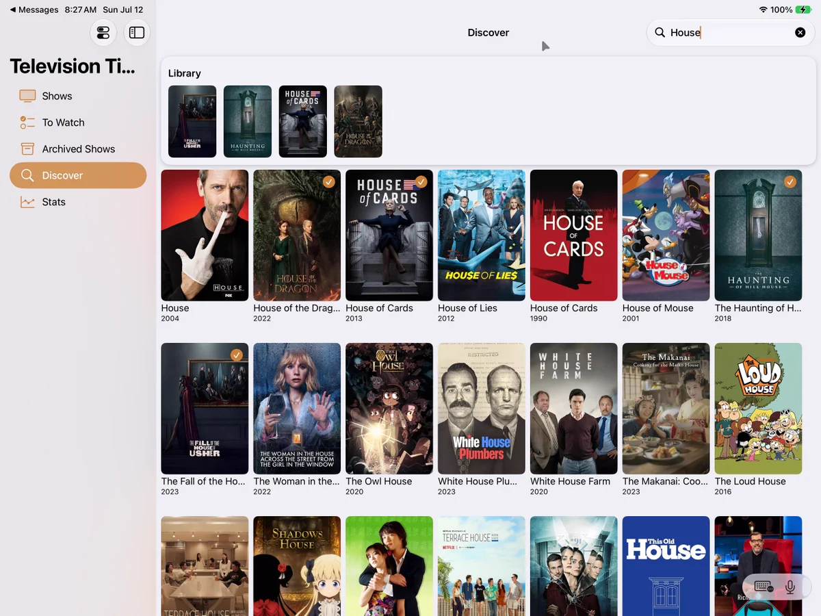Open Shadows House poster

[297, 566]
